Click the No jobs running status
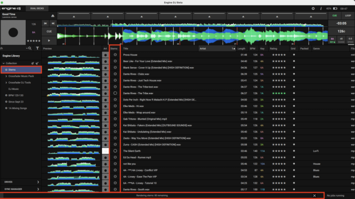355x199 pixels. 335,195
